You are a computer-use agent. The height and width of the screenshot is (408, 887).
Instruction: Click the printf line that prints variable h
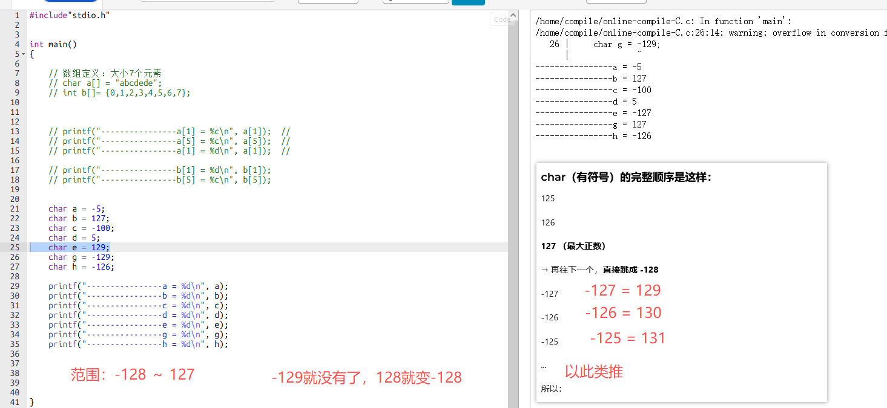pyautogui.click(x=139, y=344)
